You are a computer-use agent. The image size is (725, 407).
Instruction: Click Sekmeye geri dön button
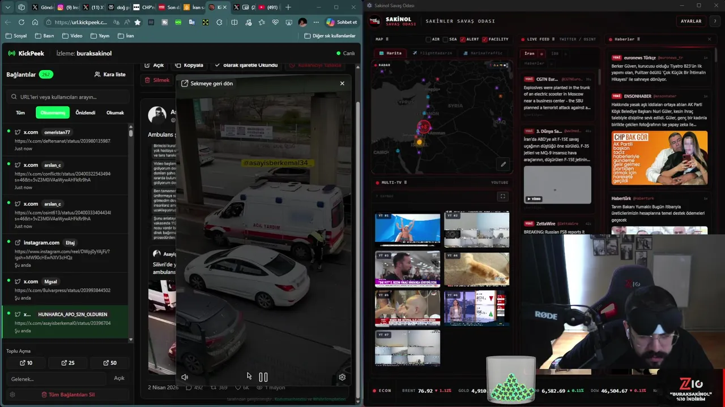207,83
